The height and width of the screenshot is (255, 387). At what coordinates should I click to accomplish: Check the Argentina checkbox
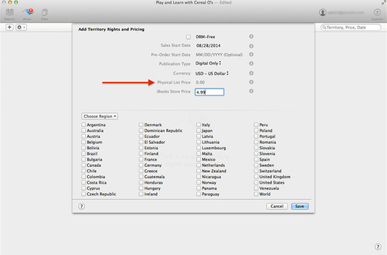(84, 125)
